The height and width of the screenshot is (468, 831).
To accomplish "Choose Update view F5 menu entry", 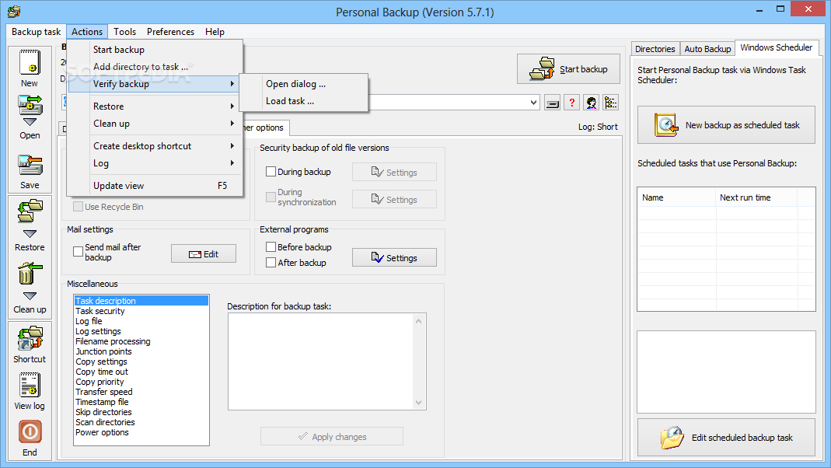I will click(155, 186).
